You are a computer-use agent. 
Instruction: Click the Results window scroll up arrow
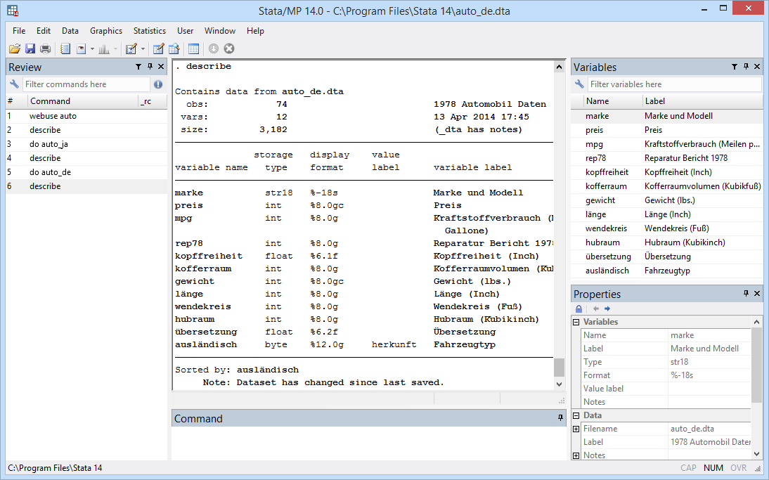(559, 67)
